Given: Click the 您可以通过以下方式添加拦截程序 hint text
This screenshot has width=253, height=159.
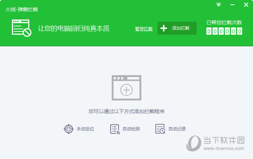Looking at the screenshot, I should tap(126, 111).
